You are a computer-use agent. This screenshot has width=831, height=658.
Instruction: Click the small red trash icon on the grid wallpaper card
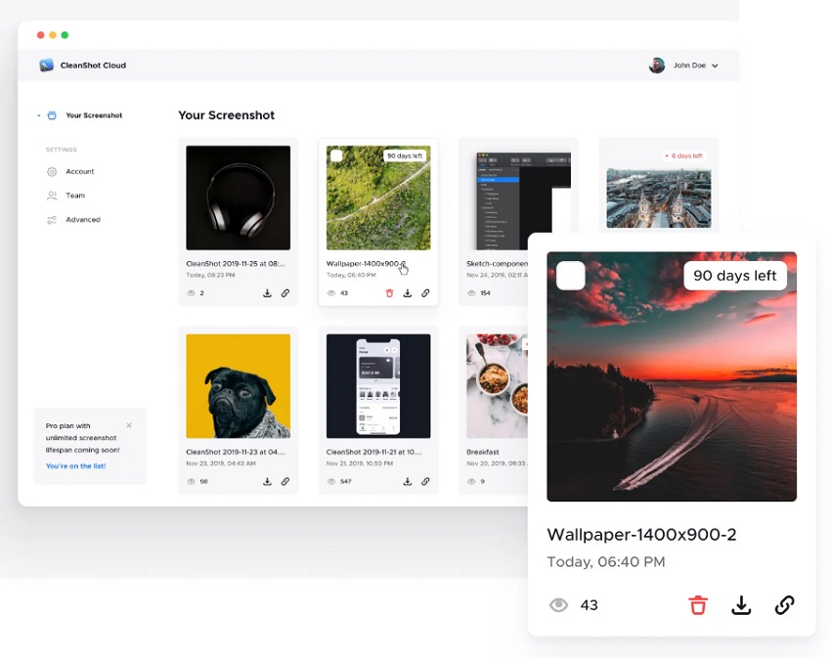point(389,292)
